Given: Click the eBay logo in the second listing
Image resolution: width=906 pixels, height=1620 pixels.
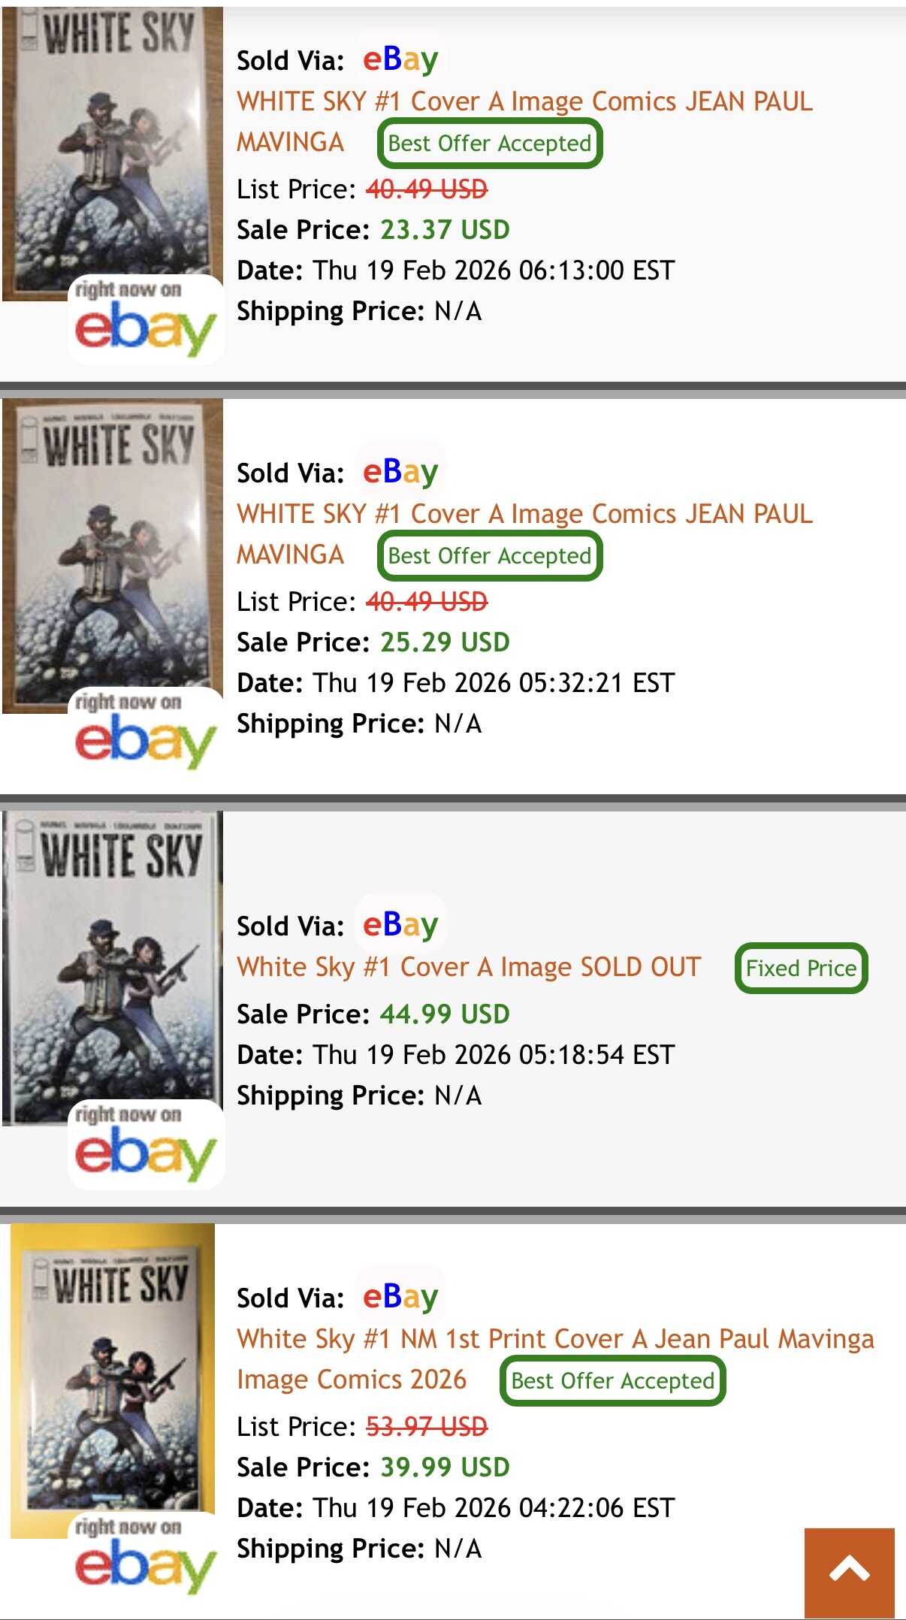Looking at the screenshot, I should pyautogui.click(x=400, y=472).
